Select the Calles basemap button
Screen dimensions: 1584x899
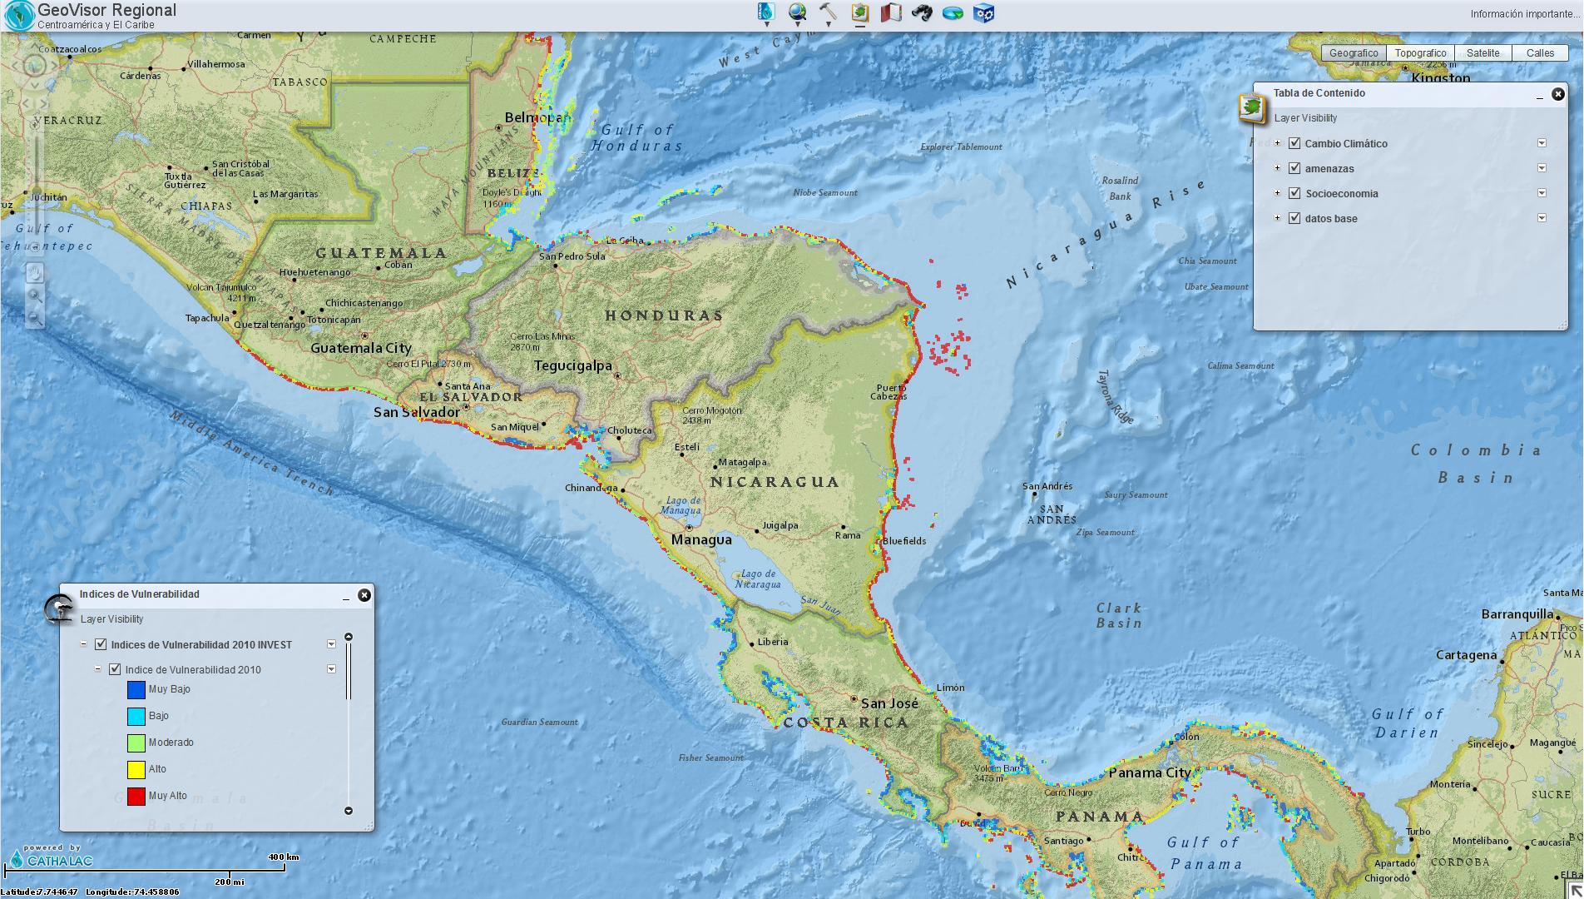tap(1540, 52)
